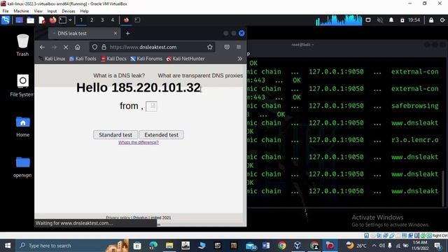Screen dimensions: 448x252
Task: Open the 'What are transparent DNS proxies' link
Action: 200,76
